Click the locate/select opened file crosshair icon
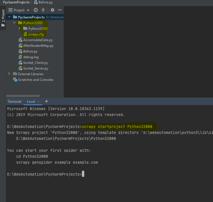Image resolution: width=213 pixels, height=202 pixels. click(x=35, y=10)
